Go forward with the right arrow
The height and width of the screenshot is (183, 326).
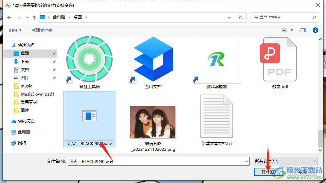pos(19,18)
